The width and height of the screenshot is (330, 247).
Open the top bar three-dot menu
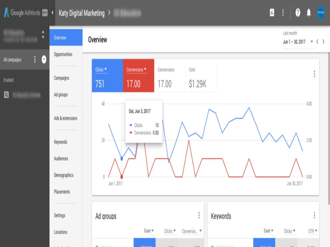point(283,13)
